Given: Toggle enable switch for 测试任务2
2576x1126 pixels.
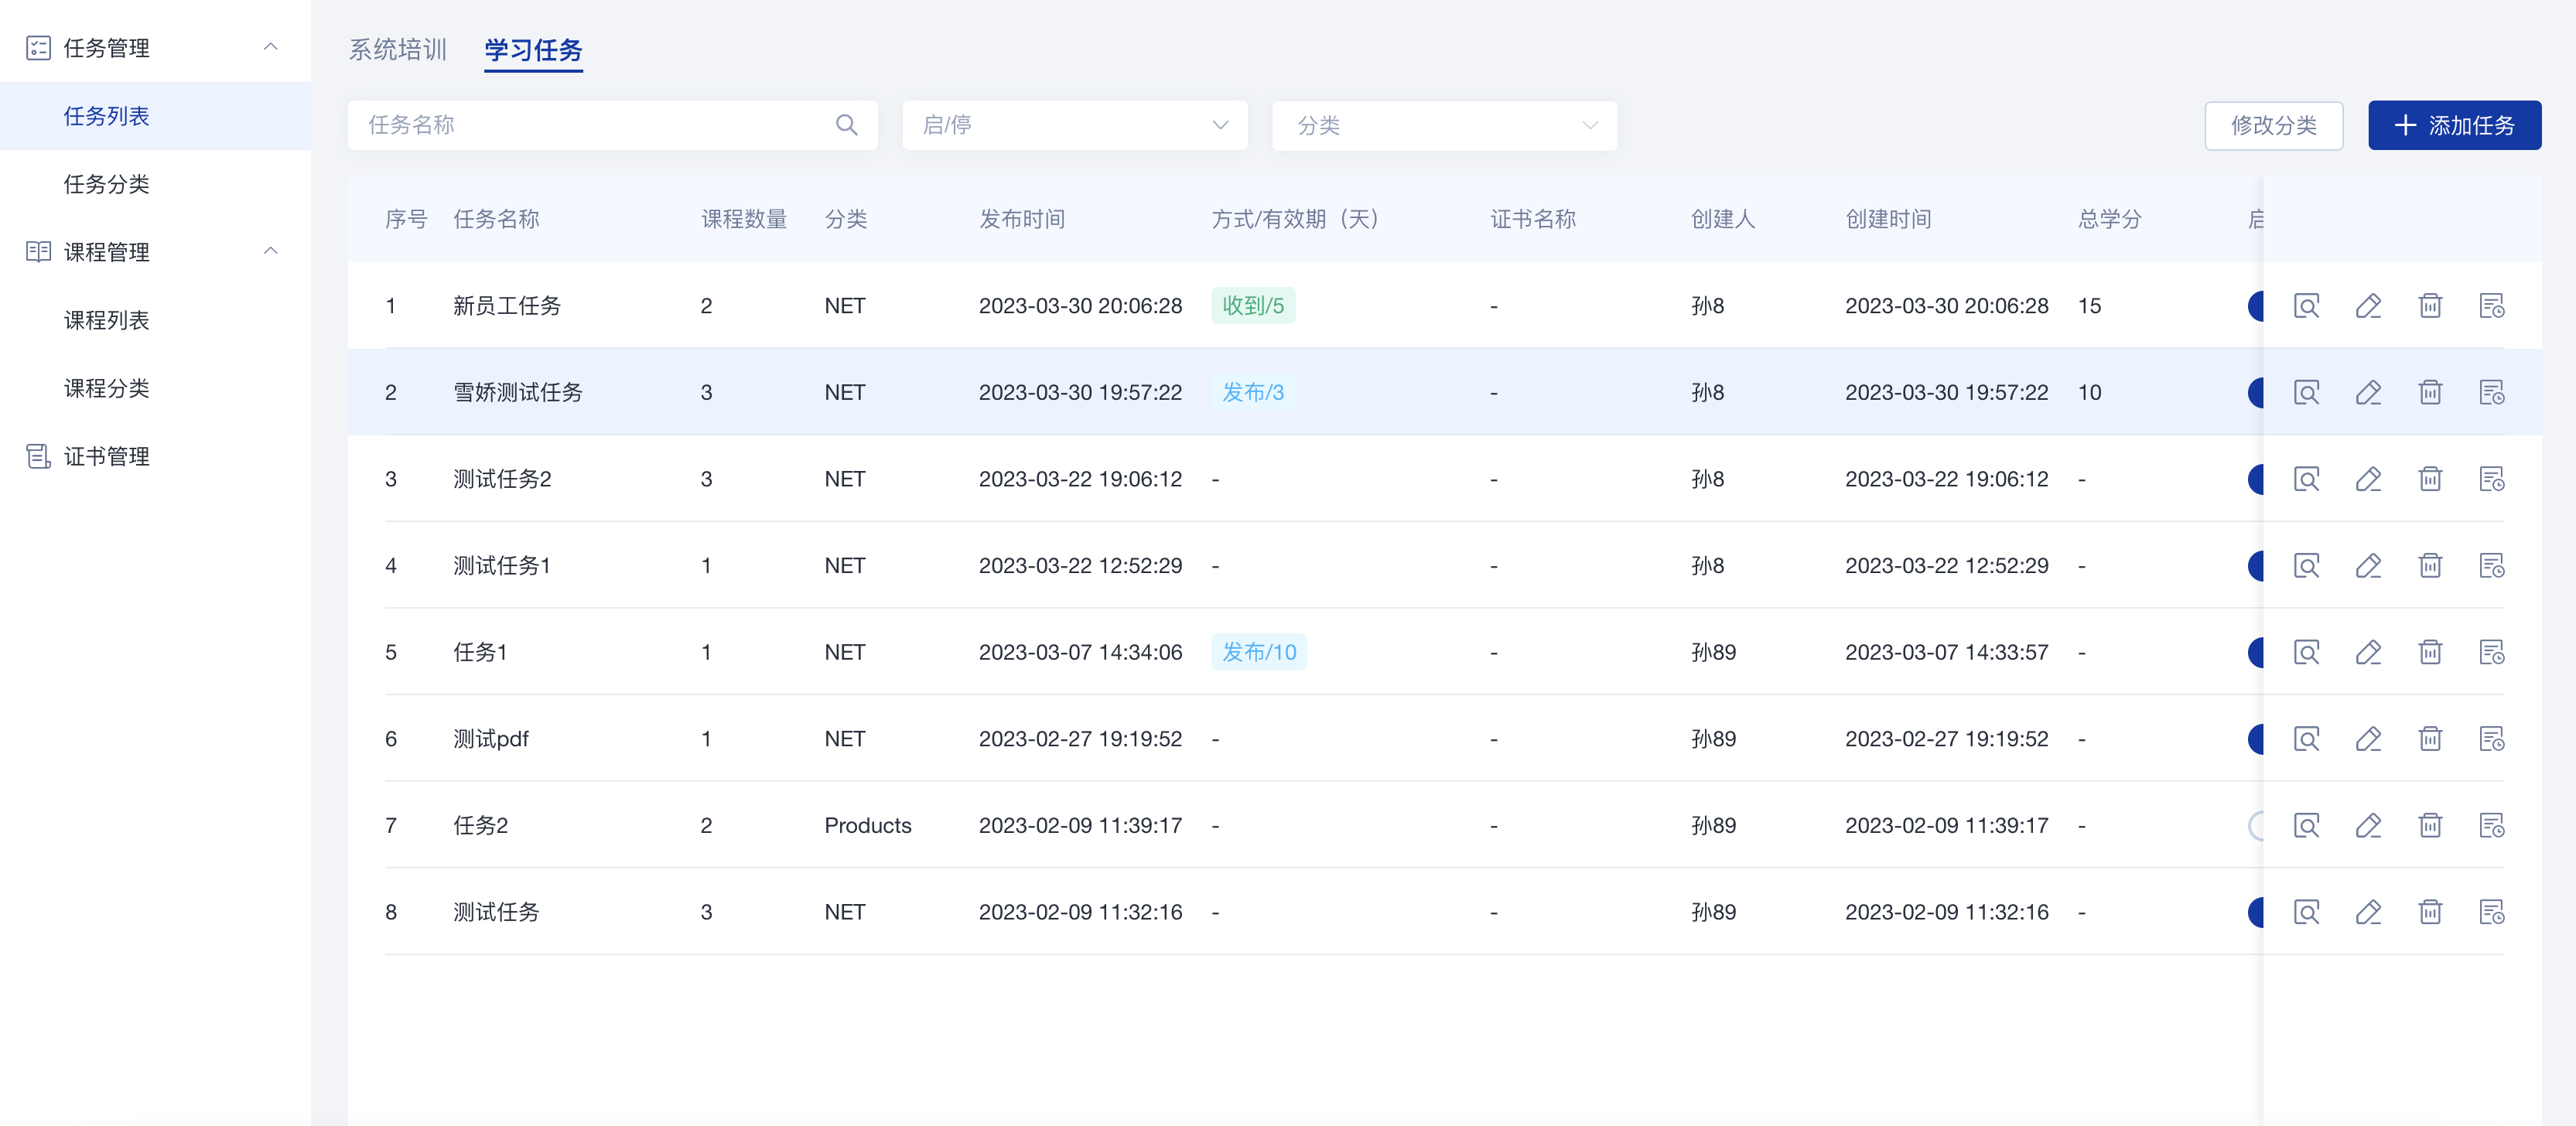Looking at the screenshot, I should (x=2255, y=479).
